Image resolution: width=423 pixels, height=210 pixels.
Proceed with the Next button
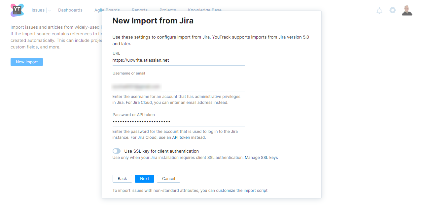pyautogui.click(x=144, y=179)
